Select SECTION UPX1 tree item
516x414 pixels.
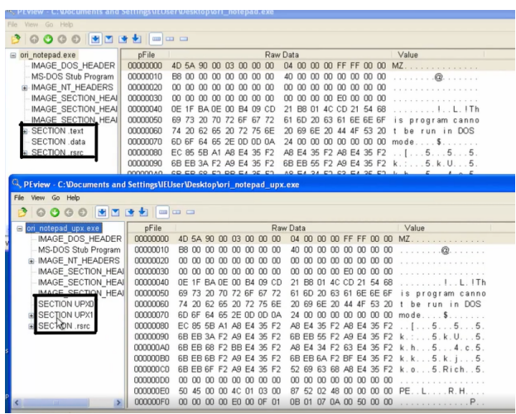click(x=65, y=315)
